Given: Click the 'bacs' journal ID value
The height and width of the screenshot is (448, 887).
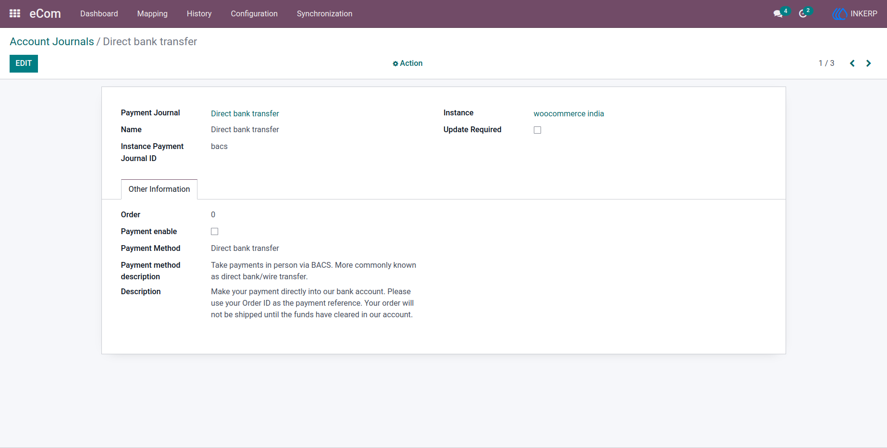Looking at the screenshot, I should click(x=219, y=147).
